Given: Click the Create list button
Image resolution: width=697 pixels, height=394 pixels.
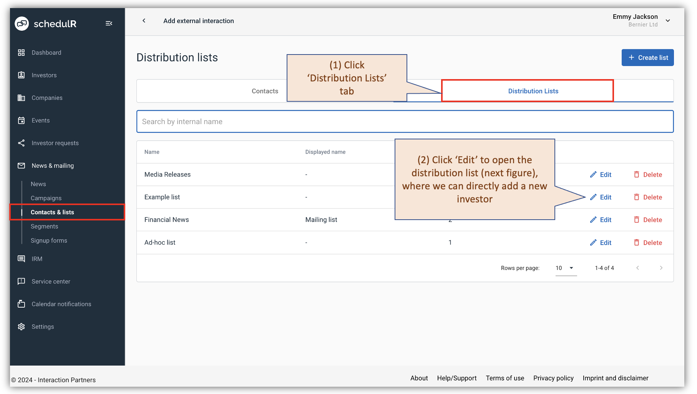Looking at the screenshot, I should coord(647,57).
